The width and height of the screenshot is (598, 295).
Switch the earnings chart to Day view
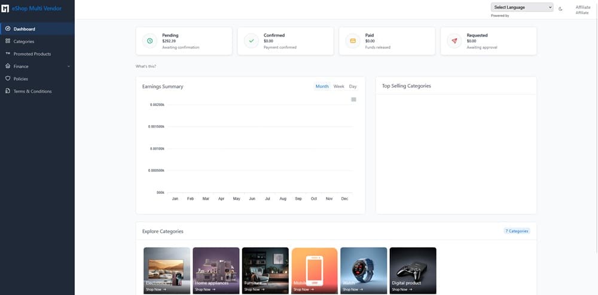pyautogui.click(x=353, y=86)
